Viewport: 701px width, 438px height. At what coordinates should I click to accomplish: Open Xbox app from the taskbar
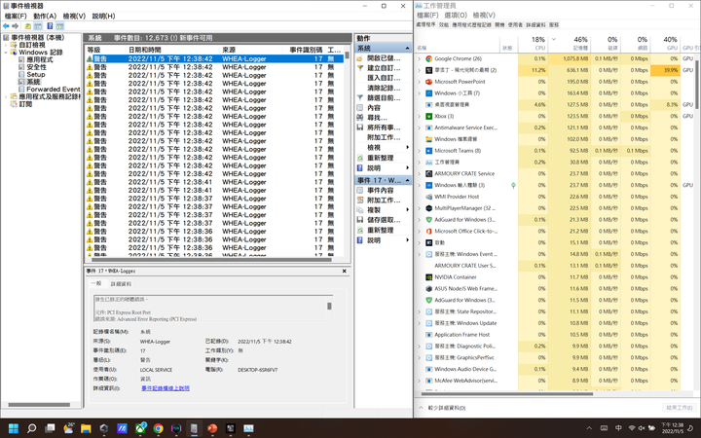140,428
